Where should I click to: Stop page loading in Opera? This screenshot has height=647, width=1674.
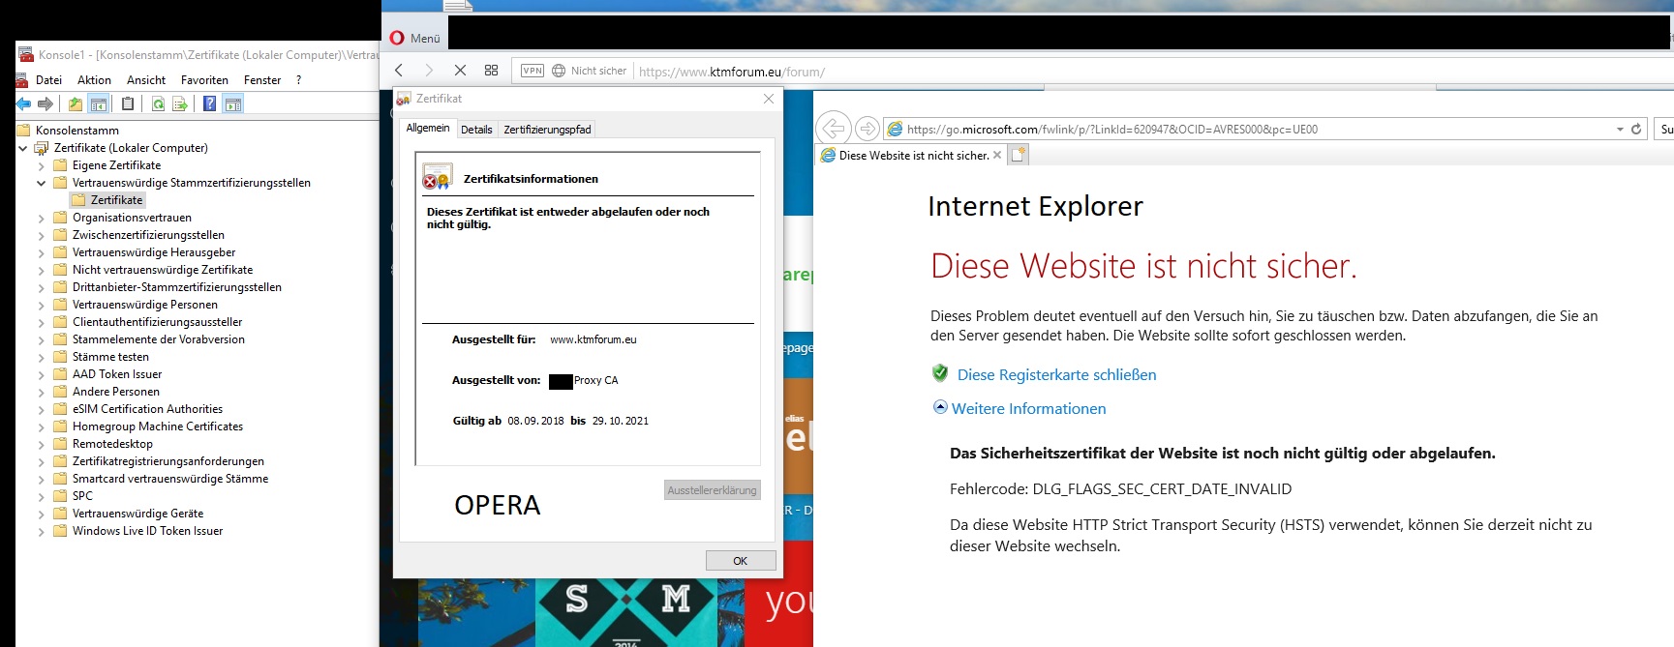[460, 71]
